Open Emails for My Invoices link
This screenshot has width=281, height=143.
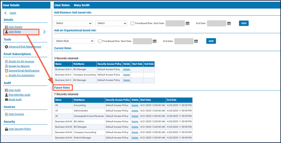tap(21, 61)
